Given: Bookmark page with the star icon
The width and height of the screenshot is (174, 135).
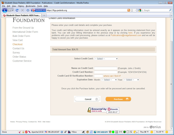Looking at the screenshot, I should [x=132, y=10].
